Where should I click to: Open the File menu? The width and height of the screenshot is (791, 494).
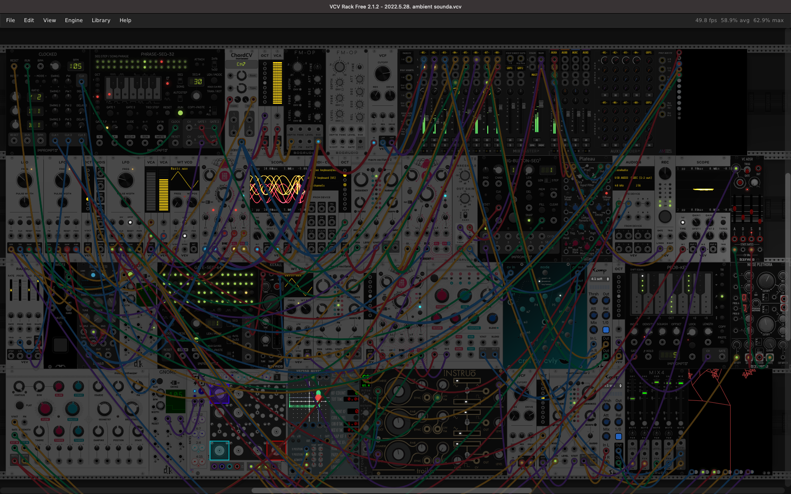[x=10, y=20]
